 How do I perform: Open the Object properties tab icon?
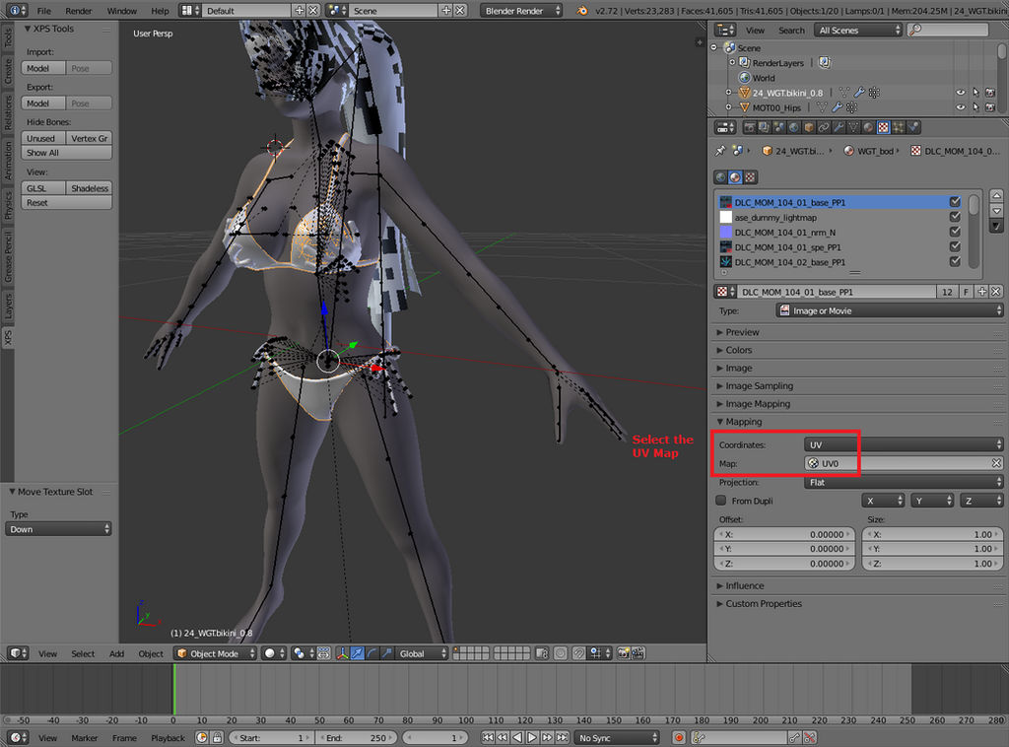pyautogui.click(x=809, y=127)
